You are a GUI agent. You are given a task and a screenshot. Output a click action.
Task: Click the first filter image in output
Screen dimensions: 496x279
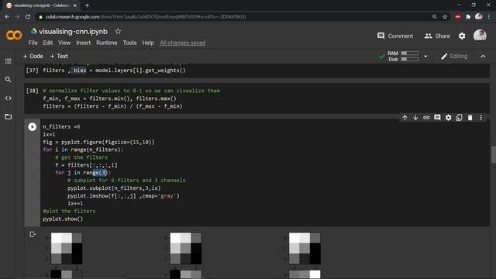(67, 248)
